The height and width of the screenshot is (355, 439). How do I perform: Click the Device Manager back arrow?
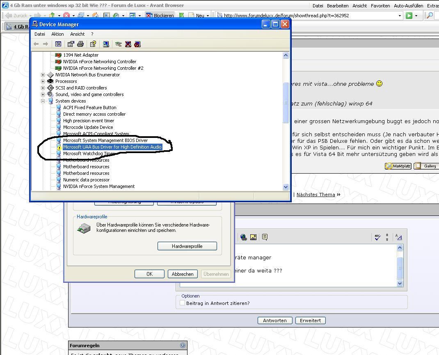[x=36, y=44]
